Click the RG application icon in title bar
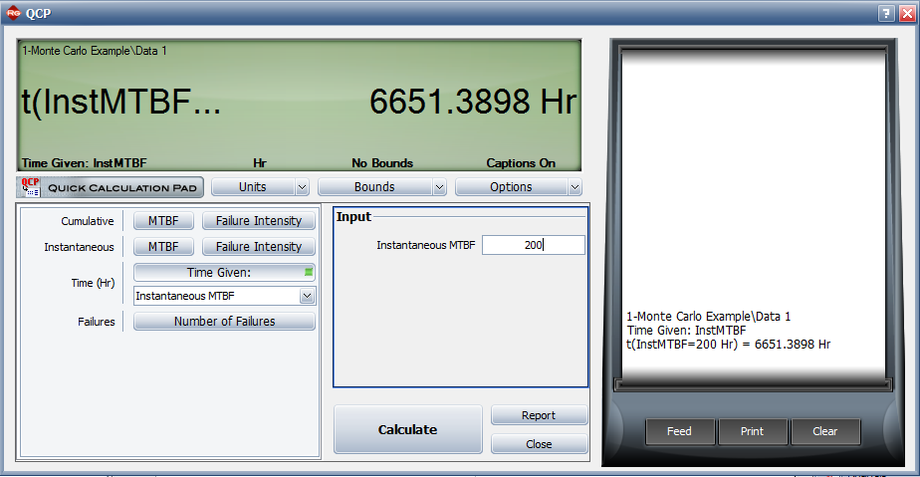 pyautogui.click(x=14, y=13)
